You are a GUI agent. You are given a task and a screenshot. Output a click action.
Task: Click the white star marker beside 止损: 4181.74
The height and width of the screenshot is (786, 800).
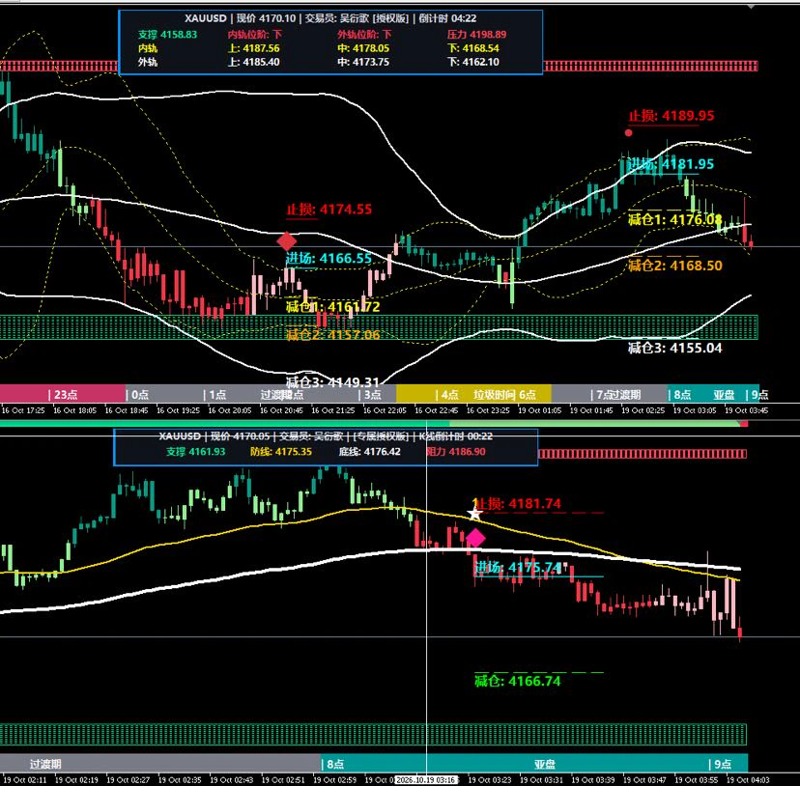474,513
